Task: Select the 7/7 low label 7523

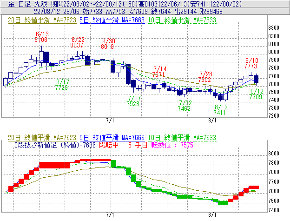Action: point(133,104)
